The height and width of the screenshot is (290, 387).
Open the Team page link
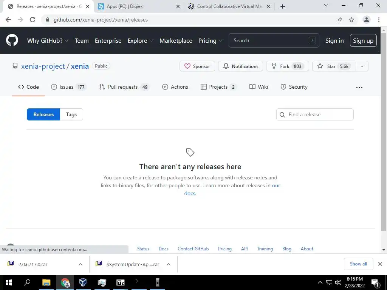tap(82, 40)
